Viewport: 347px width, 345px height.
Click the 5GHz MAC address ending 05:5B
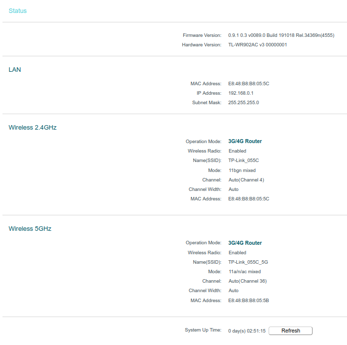coord(249,301)
